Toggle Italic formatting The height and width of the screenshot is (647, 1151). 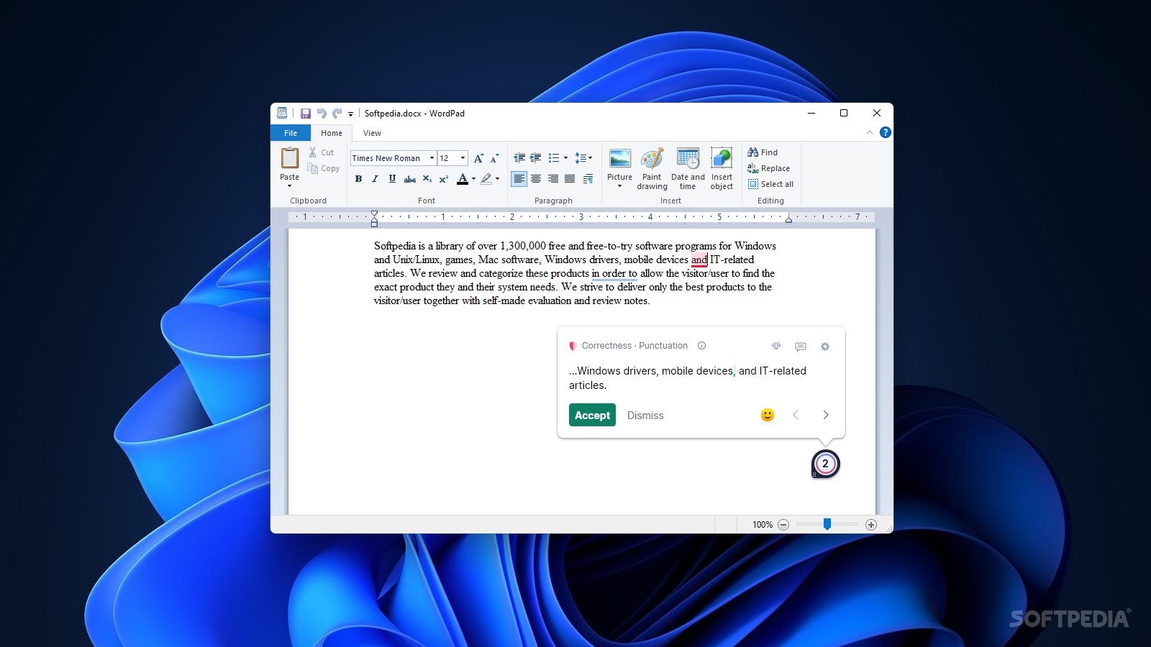[x=375, y=179]
